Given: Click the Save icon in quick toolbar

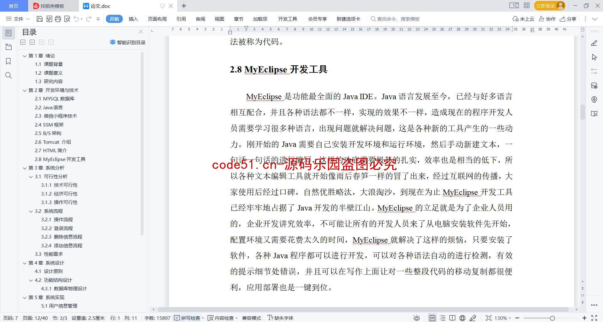Looking at the screenshot, I should pyautogui.click(x=40, y=19).
